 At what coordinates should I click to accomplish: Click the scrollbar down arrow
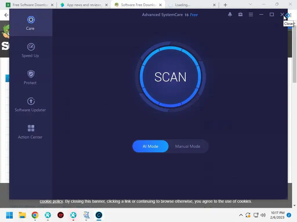tap(294, 206)
